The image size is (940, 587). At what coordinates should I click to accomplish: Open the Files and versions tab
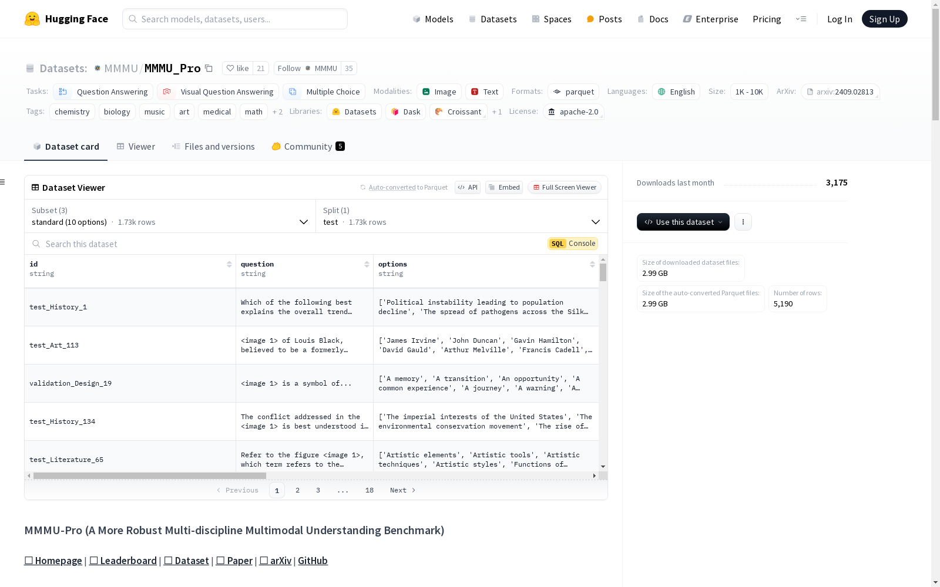click(x=213, y=147)
